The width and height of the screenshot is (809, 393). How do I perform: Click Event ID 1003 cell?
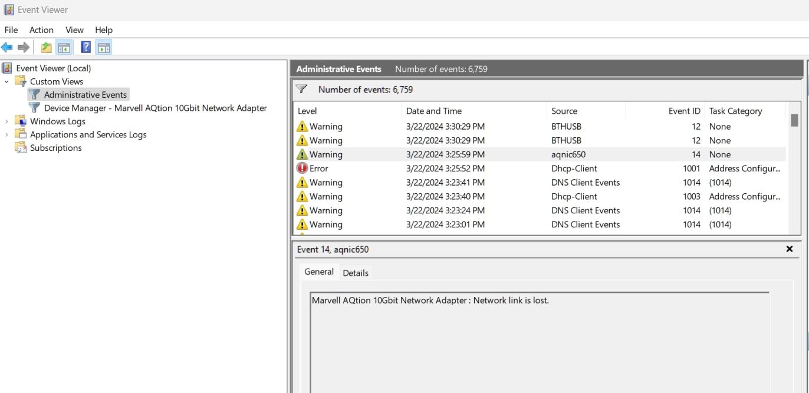[692, 196]
